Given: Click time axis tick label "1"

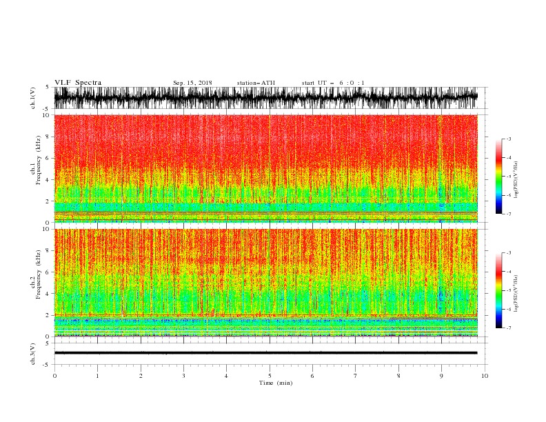Looking at the screenshot, I should 97,376.
